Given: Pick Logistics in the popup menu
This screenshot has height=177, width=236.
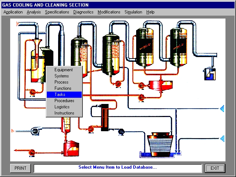Looking at the screenshot, I should (x=64, y=107).
